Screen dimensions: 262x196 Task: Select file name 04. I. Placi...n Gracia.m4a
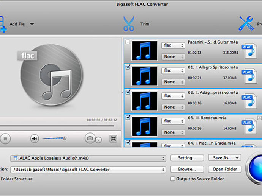pyautogui.click(x=212, y=143)
